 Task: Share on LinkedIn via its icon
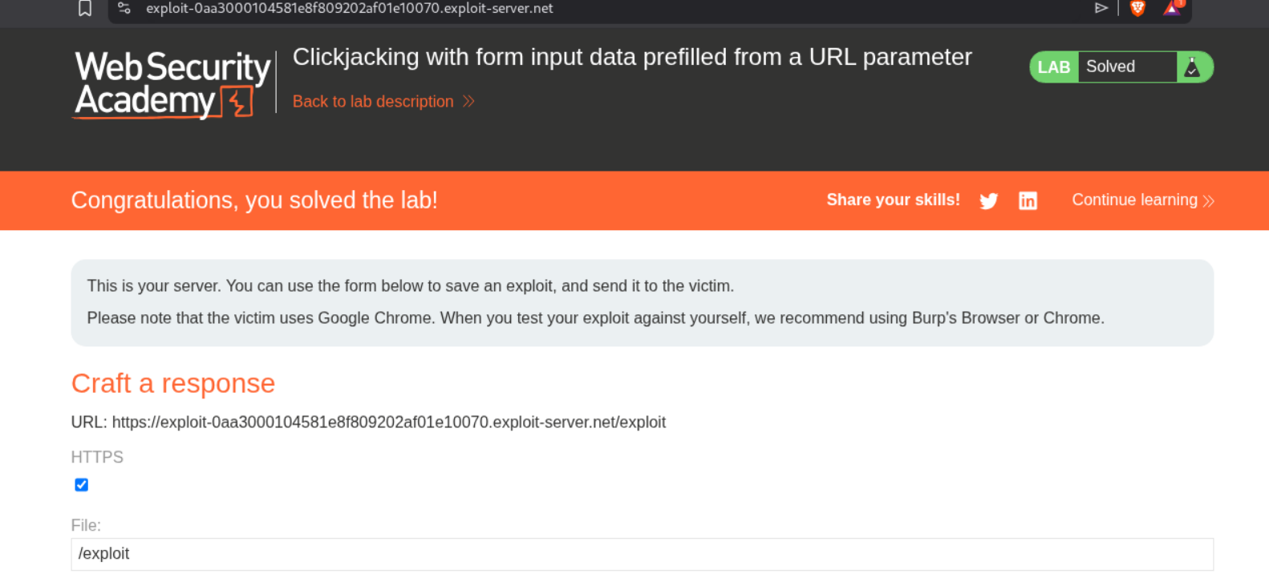coord(1028,200)
